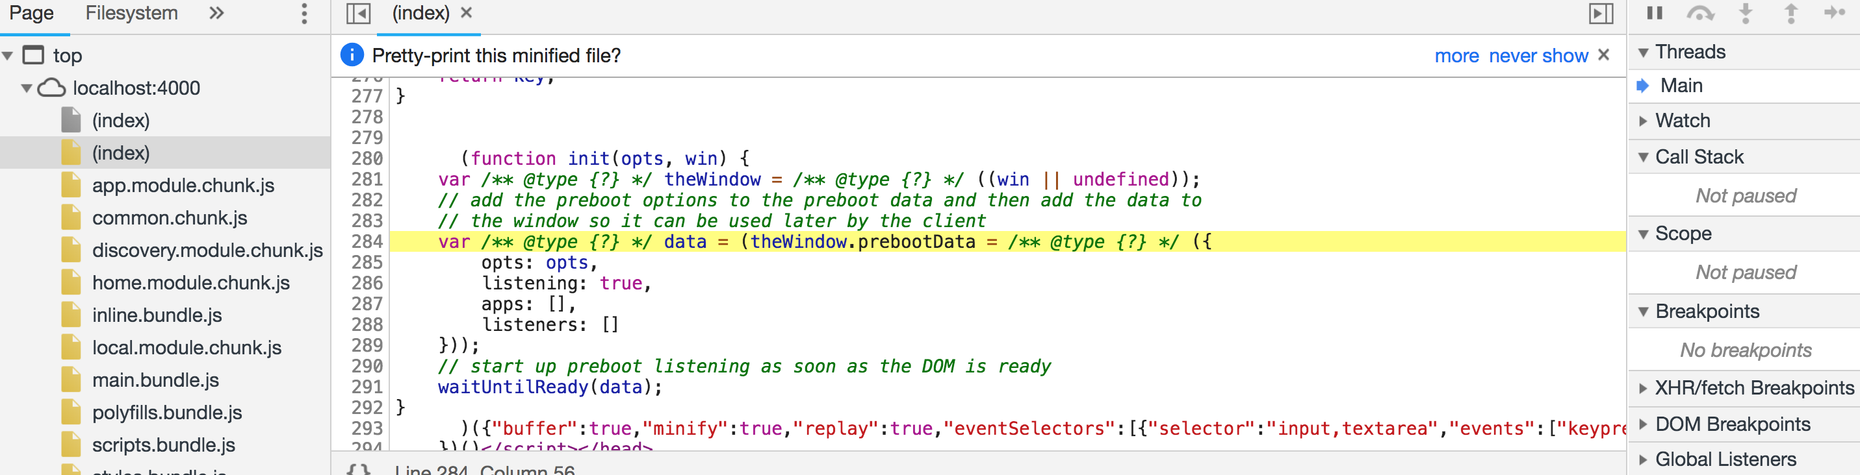Select the first (index) document file
The image size is (1860, 475).
121,120
